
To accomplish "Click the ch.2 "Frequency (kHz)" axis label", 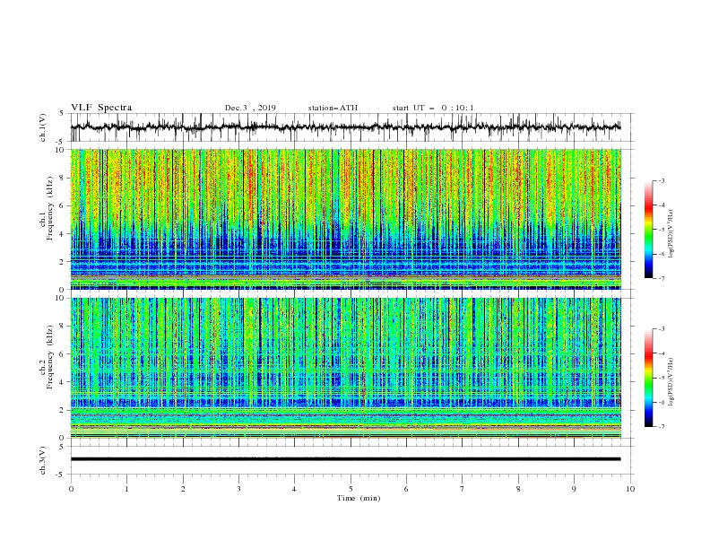I will coord(50,357).
